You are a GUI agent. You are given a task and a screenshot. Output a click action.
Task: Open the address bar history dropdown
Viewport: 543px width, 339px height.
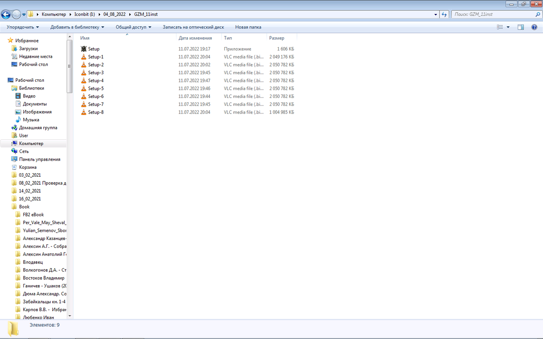[436, 14]
